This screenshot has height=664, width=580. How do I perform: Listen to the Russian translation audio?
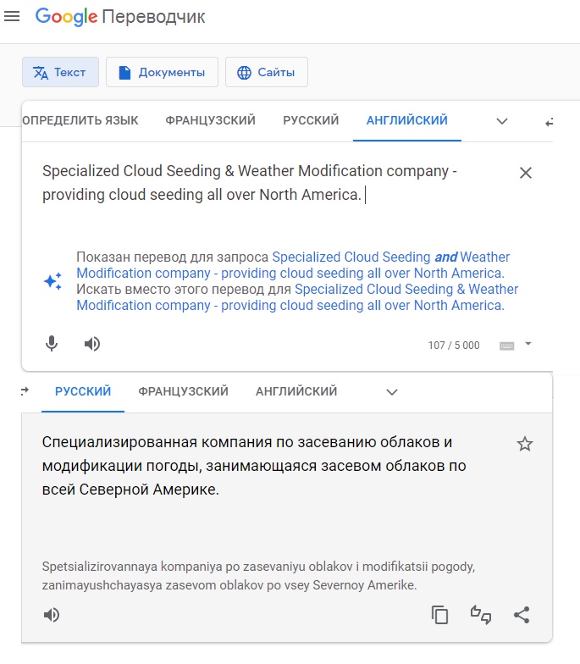pos(52,615)
